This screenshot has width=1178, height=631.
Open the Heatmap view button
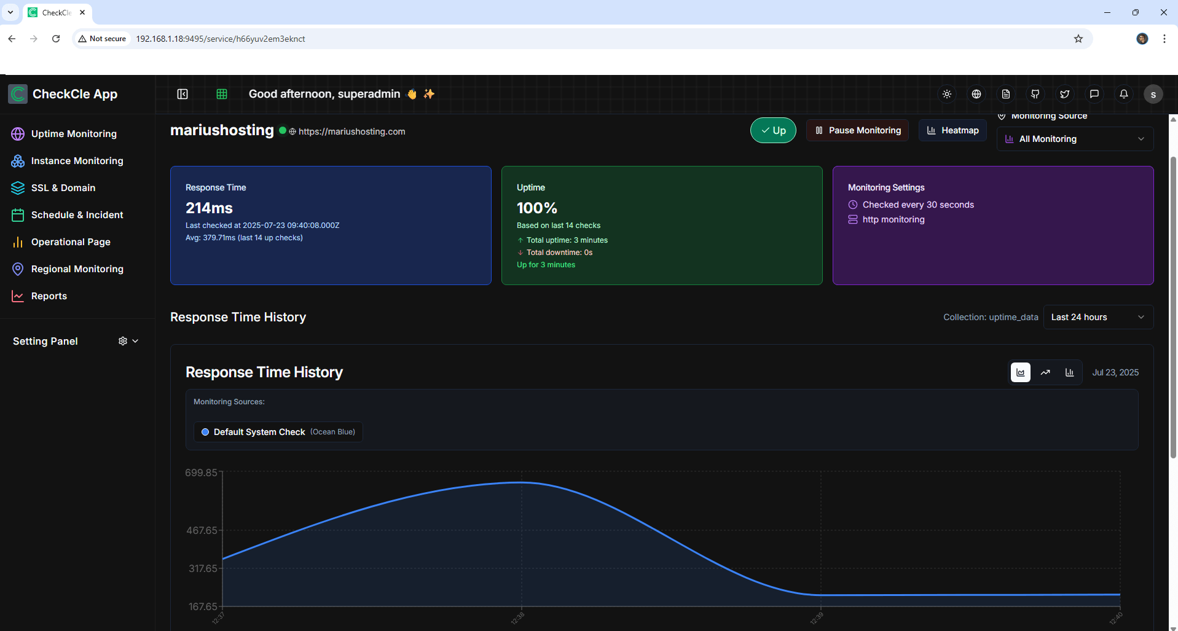[x=952, y=130]
